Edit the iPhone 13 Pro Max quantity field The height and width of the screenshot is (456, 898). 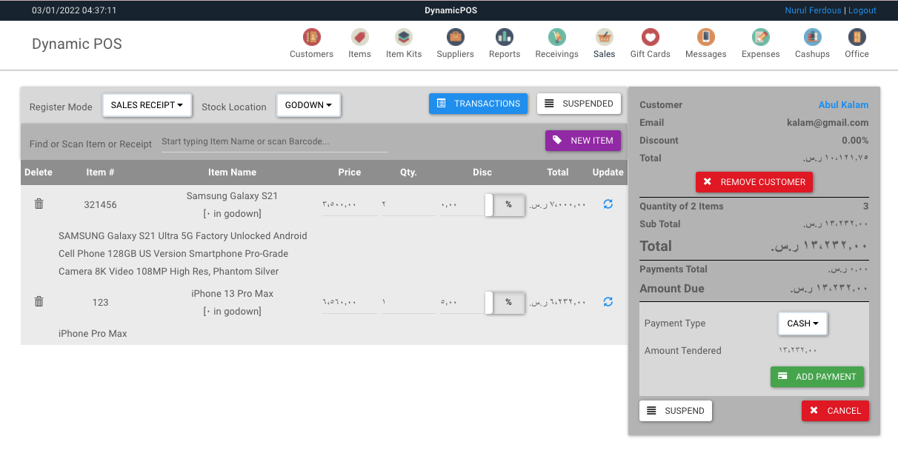(408, 302)
